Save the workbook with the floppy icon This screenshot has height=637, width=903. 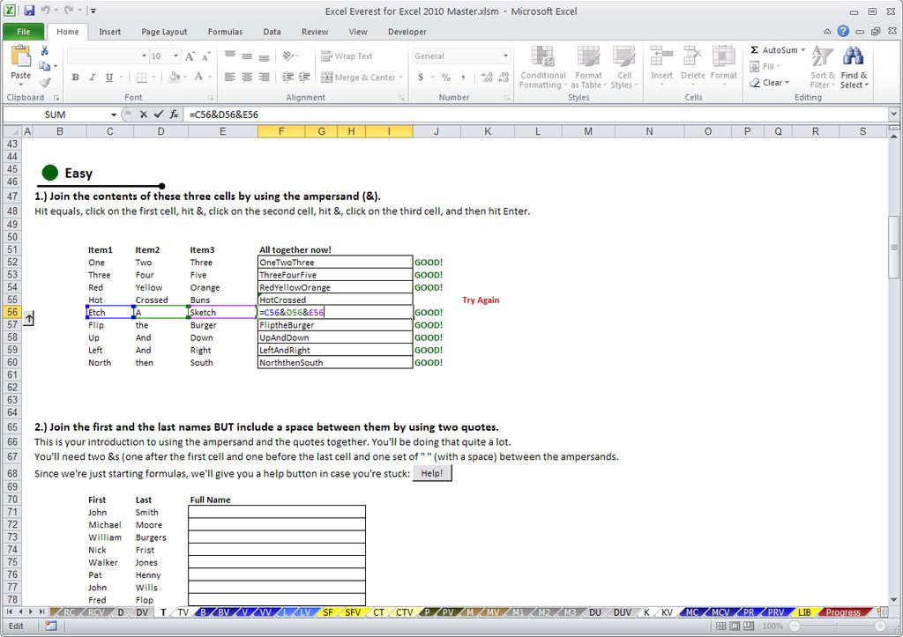tap(29, 11)
